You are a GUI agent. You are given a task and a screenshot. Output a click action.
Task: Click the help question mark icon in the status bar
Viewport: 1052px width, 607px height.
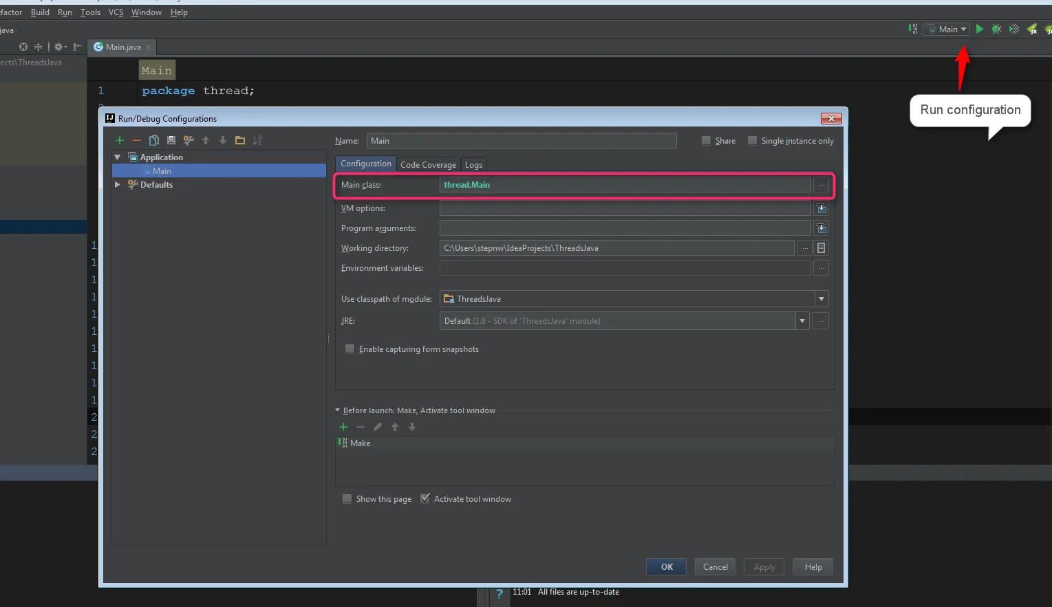500,595
